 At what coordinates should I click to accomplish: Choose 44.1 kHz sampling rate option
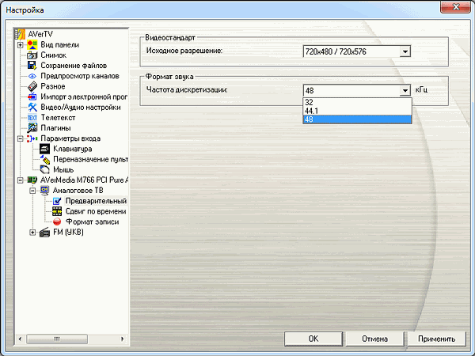coord(358,111)
